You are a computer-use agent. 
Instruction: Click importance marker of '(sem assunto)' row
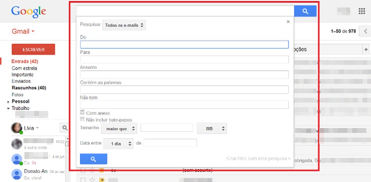[102, 170]
